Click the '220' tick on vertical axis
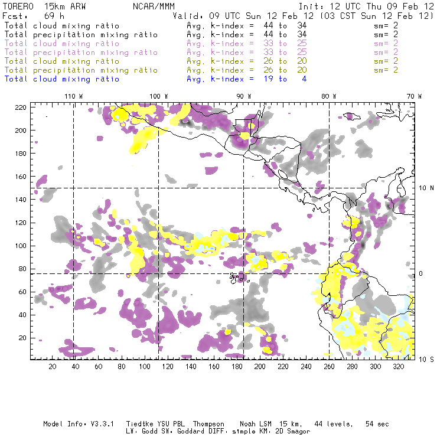Image resolution: width=437 pixels, height=437 pixels. tap(21, 107)
